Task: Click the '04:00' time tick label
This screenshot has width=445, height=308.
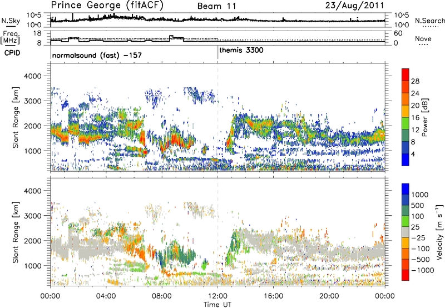Action: pyautogui.click(x=106, y=296)
